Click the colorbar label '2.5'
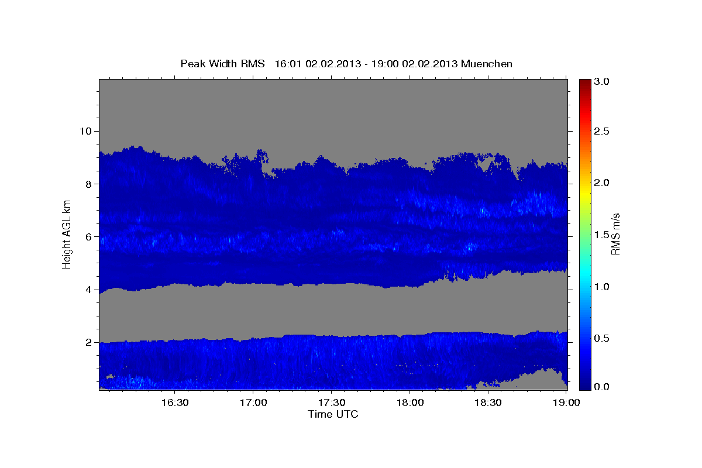Image resolution: width=702 pixels, height=468 pixels. [x=603, y=131]
